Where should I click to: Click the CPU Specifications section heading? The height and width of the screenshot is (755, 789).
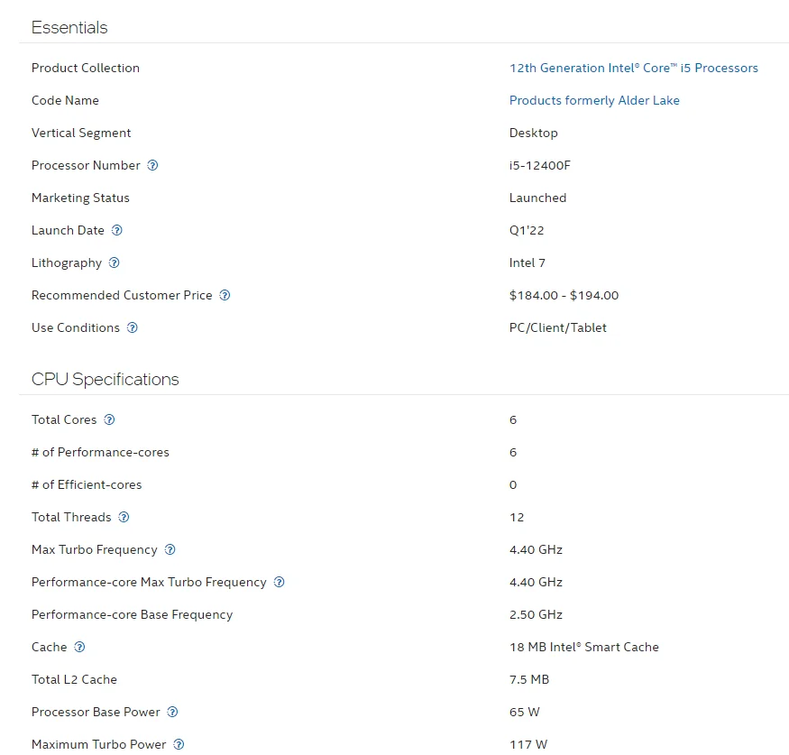[106, 379]
